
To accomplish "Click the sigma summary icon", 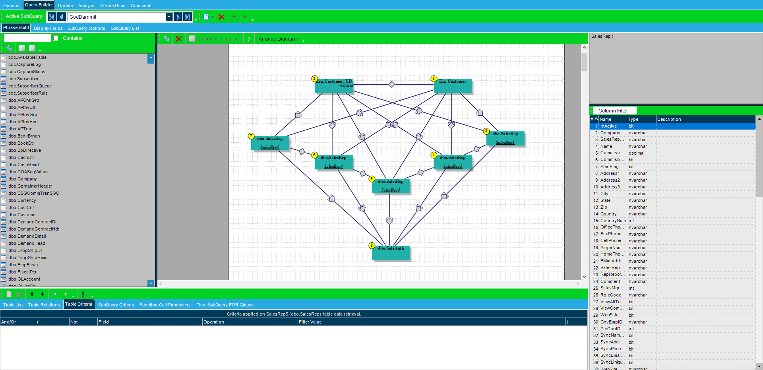I will [249, 39].
